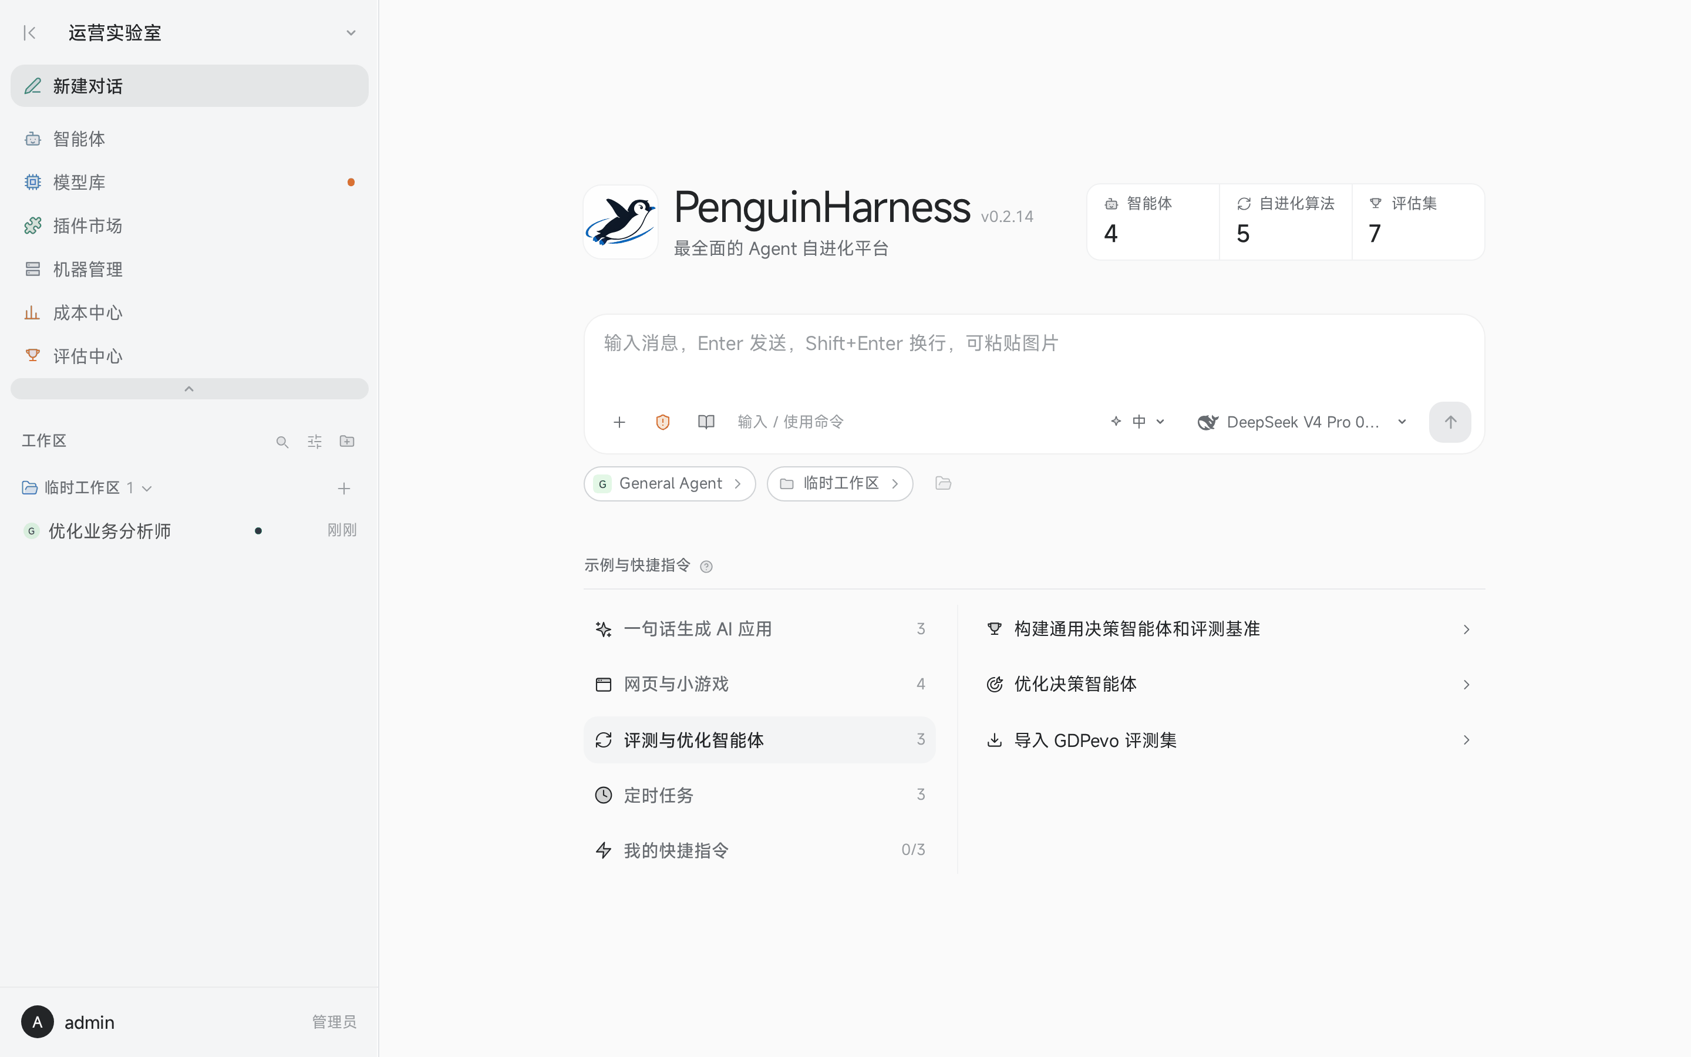Open the 智能体 page
Screen dimensions: 1691x1057
coord(190,139)
